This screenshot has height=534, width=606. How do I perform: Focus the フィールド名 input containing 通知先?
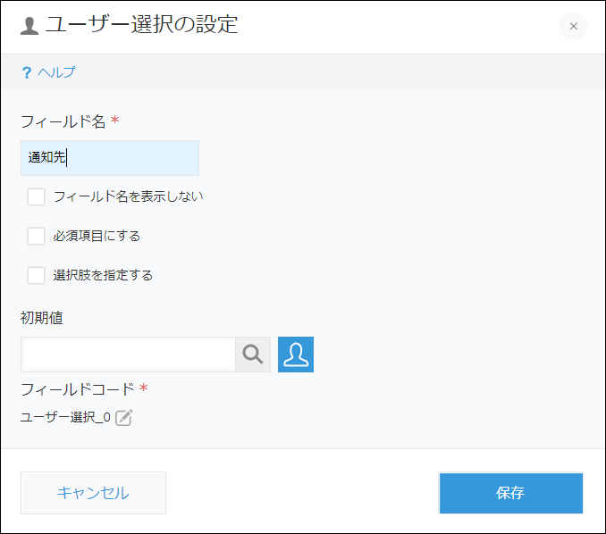(x=110, y=158)
